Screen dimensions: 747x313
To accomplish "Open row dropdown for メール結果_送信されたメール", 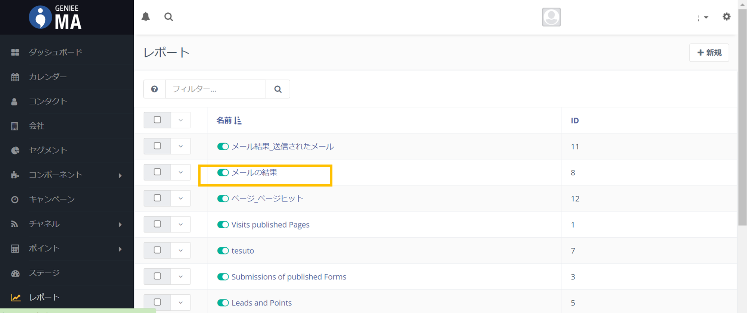I will [x=181, y=146].
